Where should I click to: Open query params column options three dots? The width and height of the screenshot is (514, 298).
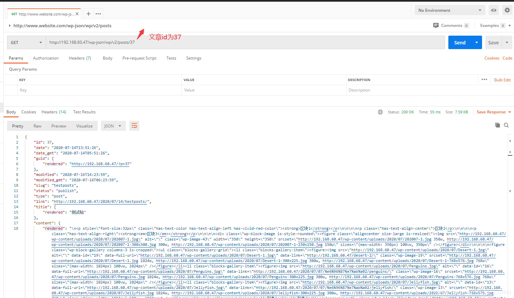pos(484,80)
